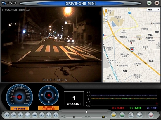
Task: Click the Z acceleration value
Action: tap(152, 108)
